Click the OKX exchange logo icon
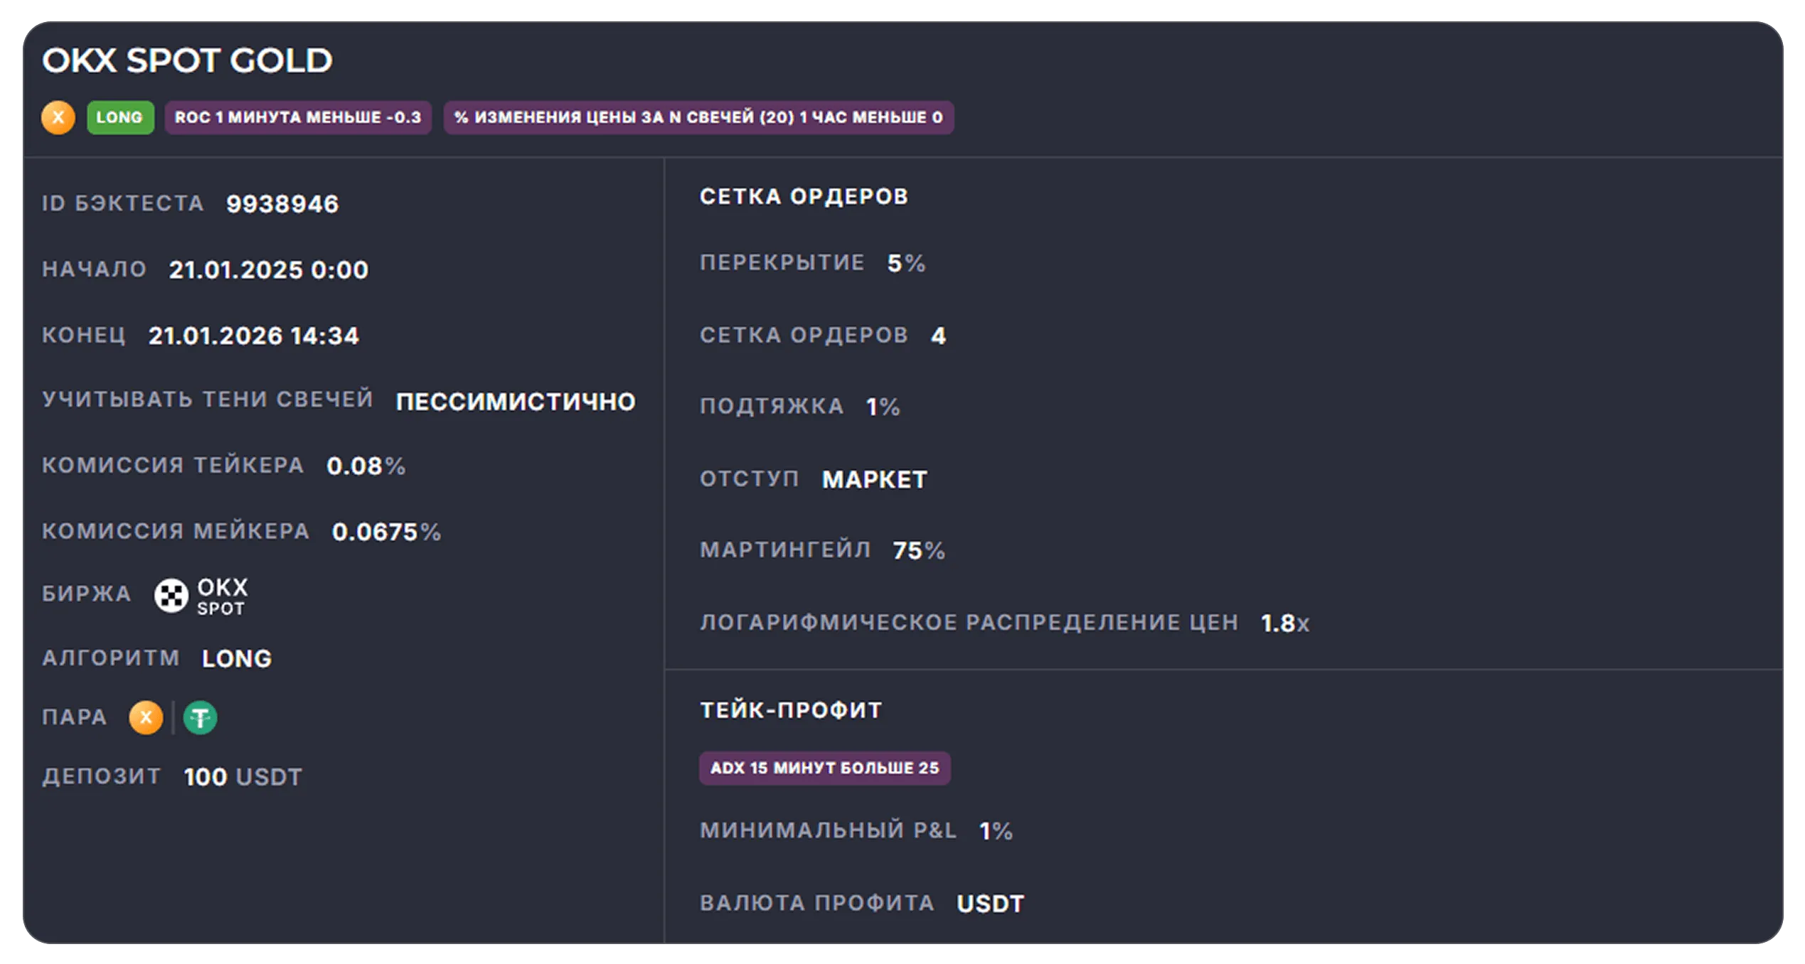The image size is (1805, 964). pyautogui.click(x=171, y=595)
